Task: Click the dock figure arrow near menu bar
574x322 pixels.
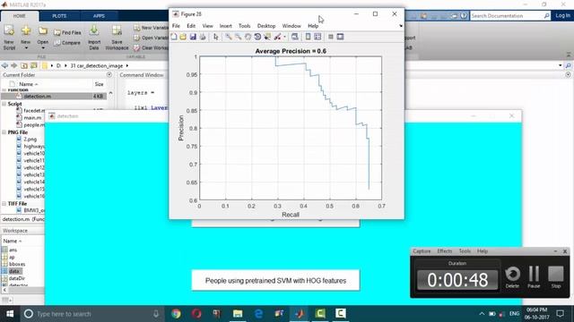Action: point(401,26)
